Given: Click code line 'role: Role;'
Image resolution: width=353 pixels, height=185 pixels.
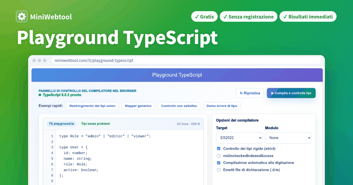Looking at the screenshot, I should 76,164.
